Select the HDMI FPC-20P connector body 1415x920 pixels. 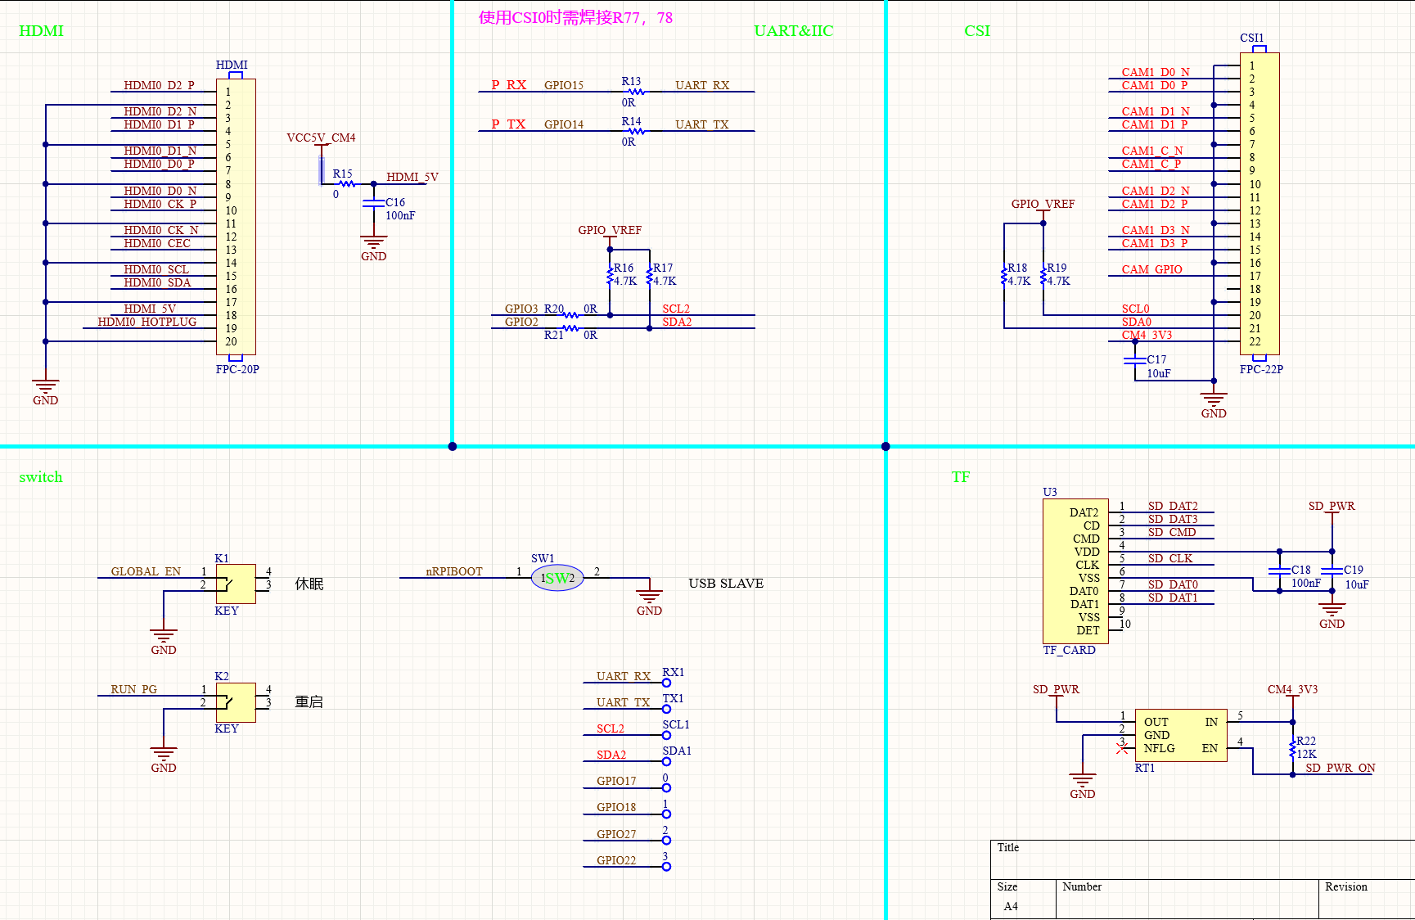click(236, 217)
